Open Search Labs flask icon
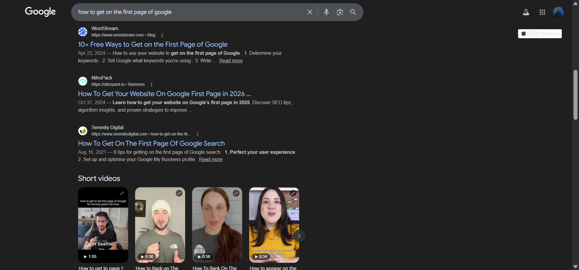Screen dimensions: 579x270 (526, 12)
